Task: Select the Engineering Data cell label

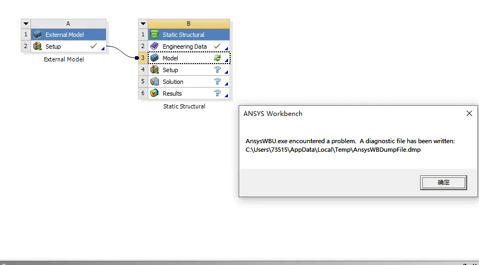Action: [x=185, y=46]
